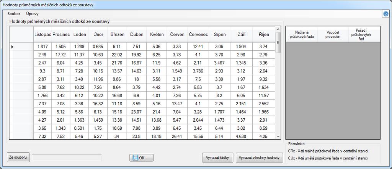
Task: Select the cell with value 12.41
Action: click(x=198, y=47)
